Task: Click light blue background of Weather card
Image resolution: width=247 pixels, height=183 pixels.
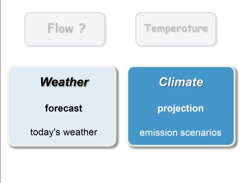Action: point(23,97)
